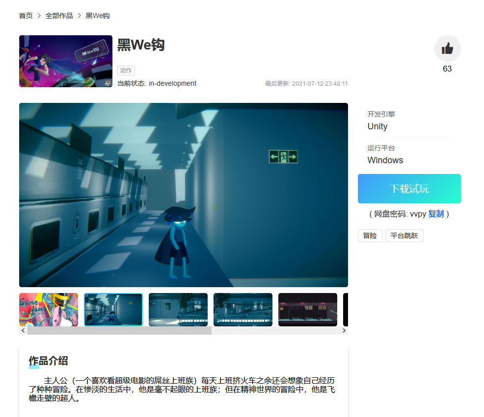Click the thumbs-up like icon
Image resolution: width=484 pixels, height=417 pixels.
click(x=447, y=49)
